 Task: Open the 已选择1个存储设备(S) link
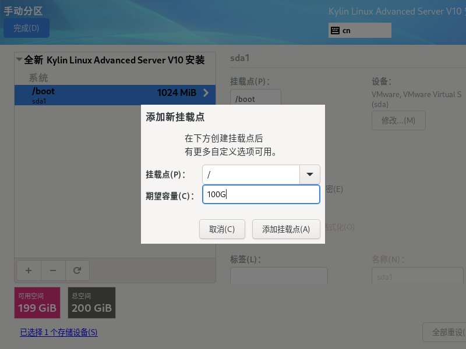point(58,332)
